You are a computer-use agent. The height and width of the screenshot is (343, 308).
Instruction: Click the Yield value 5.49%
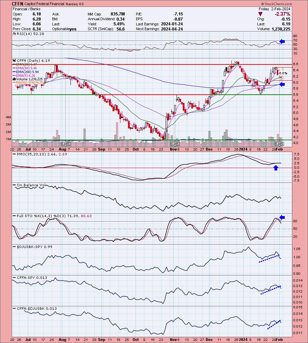119,24
